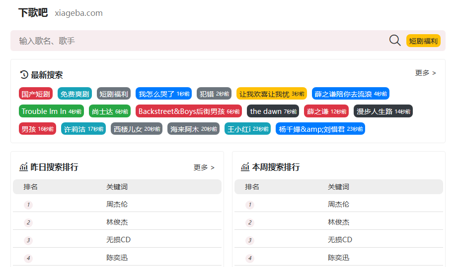This screenshot has width=458, height=267.
Task: Click the chart icon next to 昨日搜索排行
Action: pyautogui.click(x=23, y=167)
